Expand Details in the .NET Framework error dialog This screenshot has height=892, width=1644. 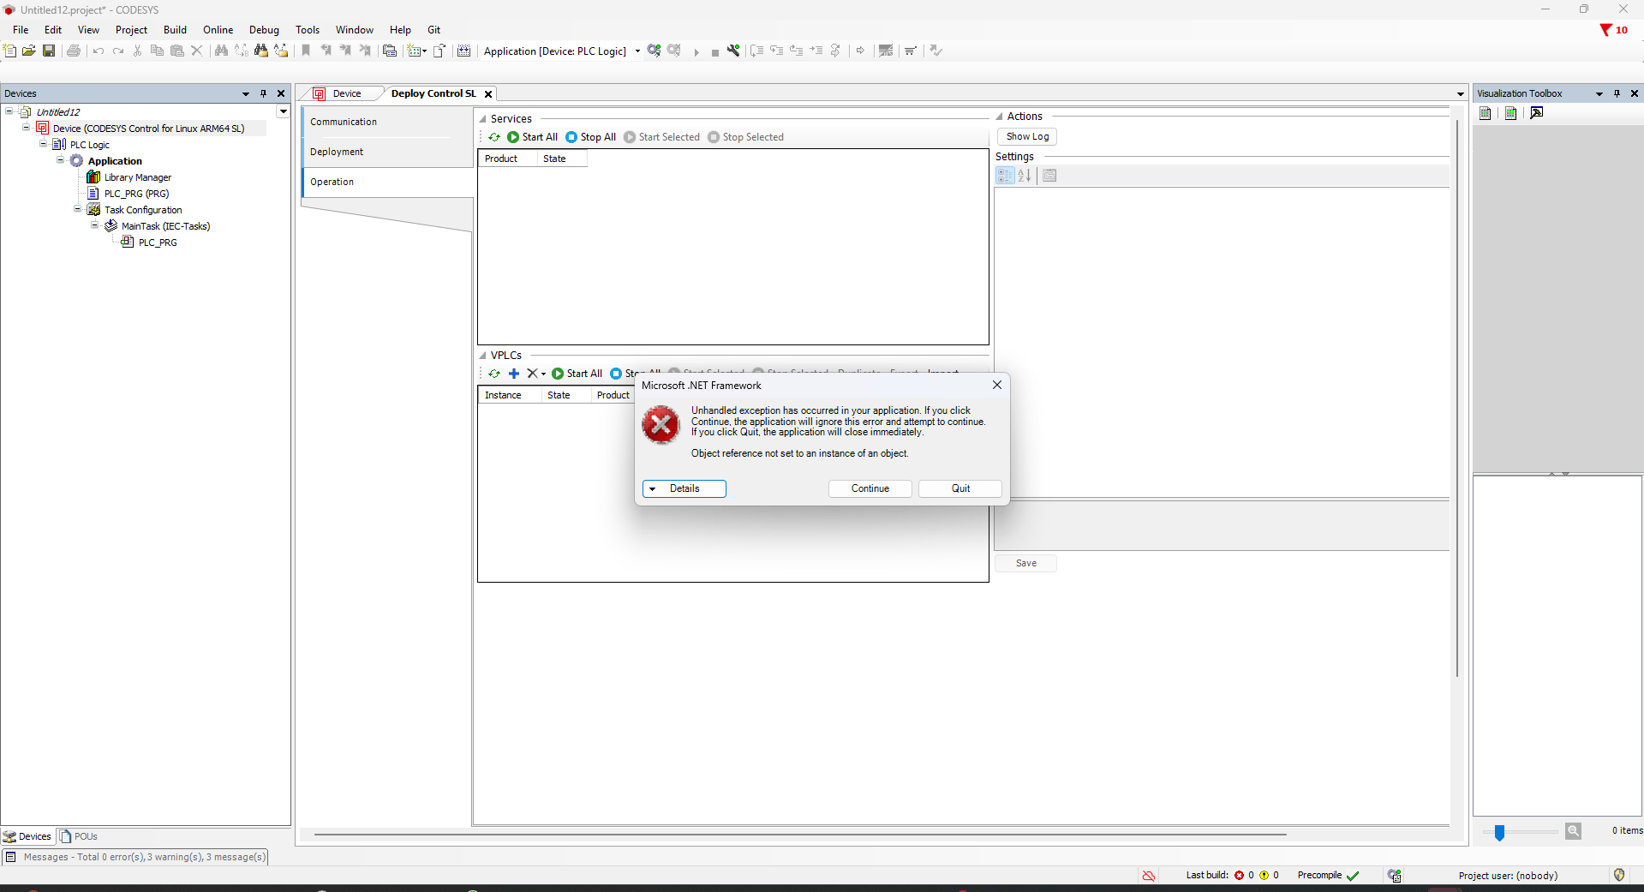[x=684, y=488]
